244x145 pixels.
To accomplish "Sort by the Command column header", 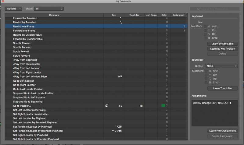I will (x=54, y=15).
